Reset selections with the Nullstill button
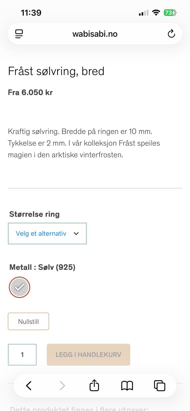The height and width of the screenshot is (411, 190). click(x=28, y=321)
